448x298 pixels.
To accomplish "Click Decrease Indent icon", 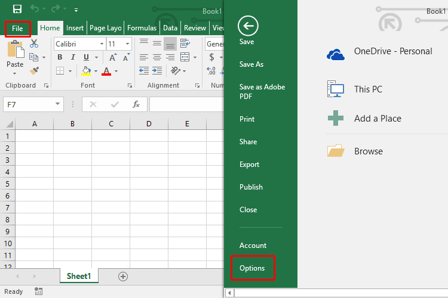I will (144, 70).
